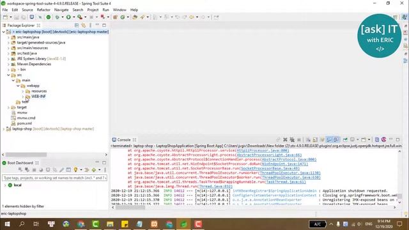Image resolution: width=409 pixels, height=230 pixels.
Task: Open the Refactor menu
Action: [x=43, y=10]
